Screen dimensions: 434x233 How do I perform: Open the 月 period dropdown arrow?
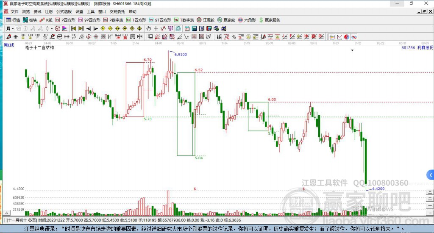coord(13,28)
